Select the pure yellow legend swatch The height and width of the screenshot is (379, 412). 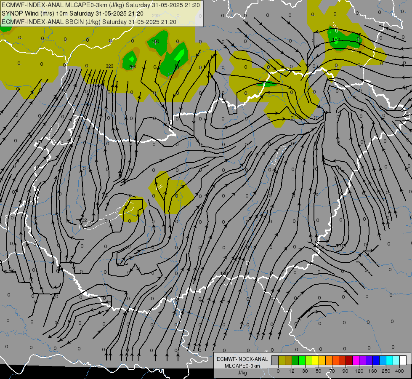315,360
